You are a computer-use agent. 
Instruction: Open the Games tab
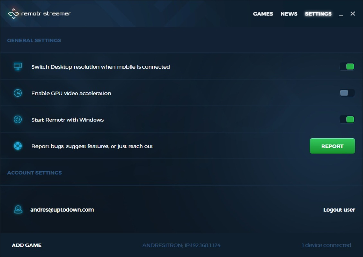[263, 14]
